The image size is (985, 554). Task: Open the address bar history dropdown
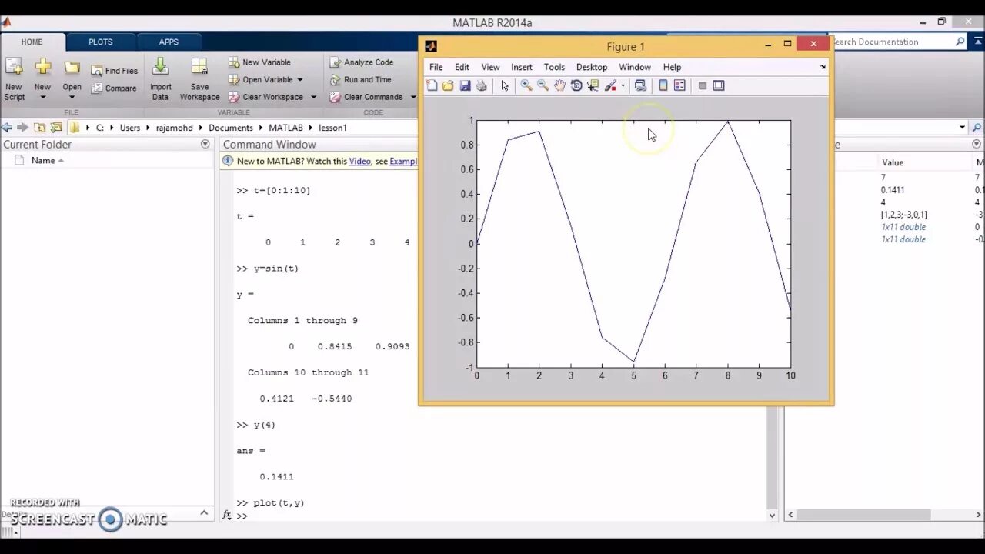962,128
